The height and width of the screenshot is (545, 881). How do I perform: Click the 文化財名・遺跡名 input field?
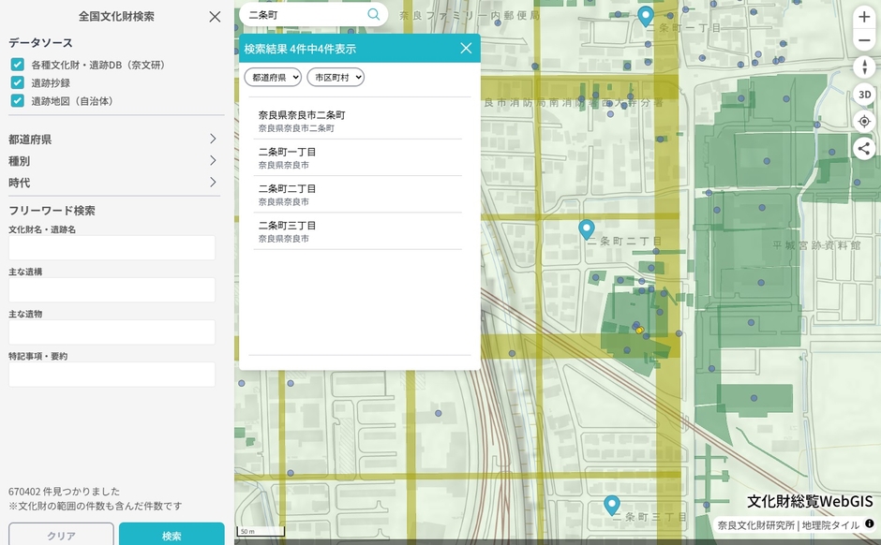(112, 248)
